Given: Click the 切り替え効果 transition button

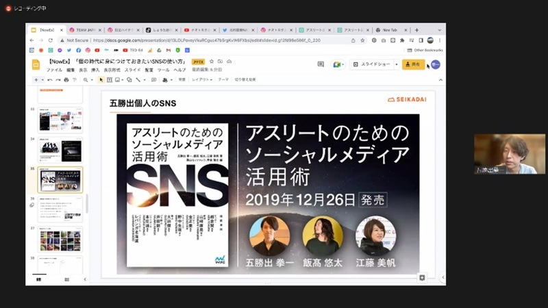Looking at the screenshot, I should point(245,79).
